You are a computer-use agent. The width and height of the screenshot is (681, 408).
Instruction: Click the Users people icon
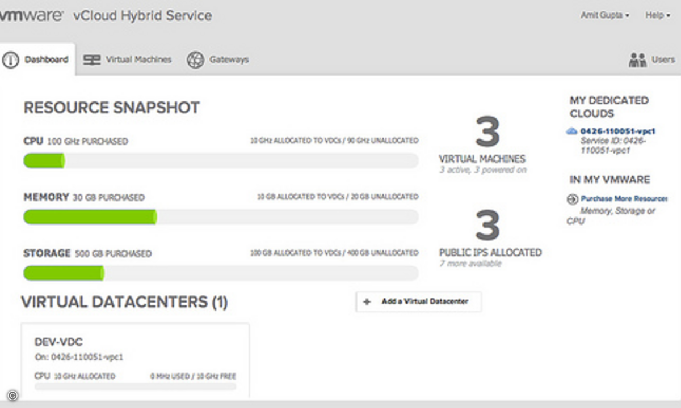click(637, 59)
